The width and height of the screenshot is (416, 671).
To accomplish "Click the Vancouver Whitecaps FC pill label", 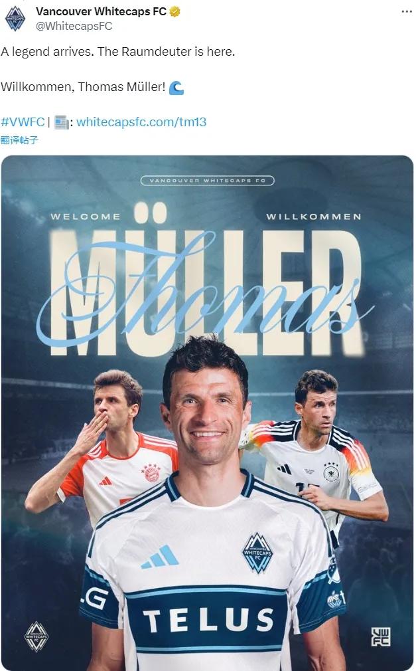I will coord(208,181).
